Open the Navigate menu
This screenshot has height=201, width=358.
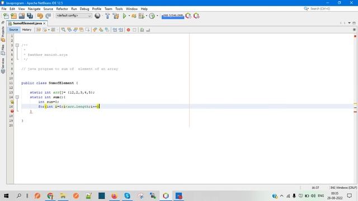click(x=34, y=9)
